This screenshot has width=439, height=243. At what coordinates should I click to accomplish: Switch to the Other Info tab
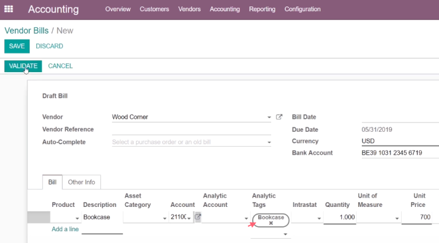click(x=81, y=182)
